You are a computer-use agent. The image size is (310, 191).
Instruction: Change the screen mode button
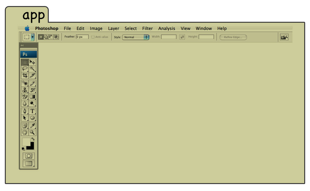[29, 164]
